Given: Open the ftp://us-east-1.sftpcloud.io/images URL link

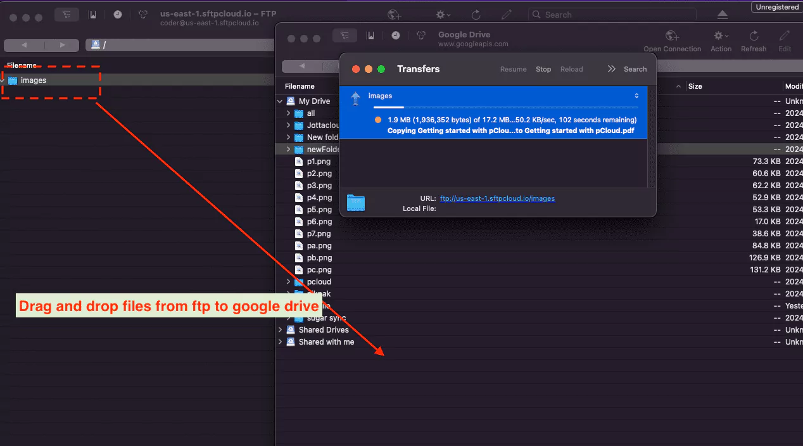Looking at the screenshot, I should point(497,198).
